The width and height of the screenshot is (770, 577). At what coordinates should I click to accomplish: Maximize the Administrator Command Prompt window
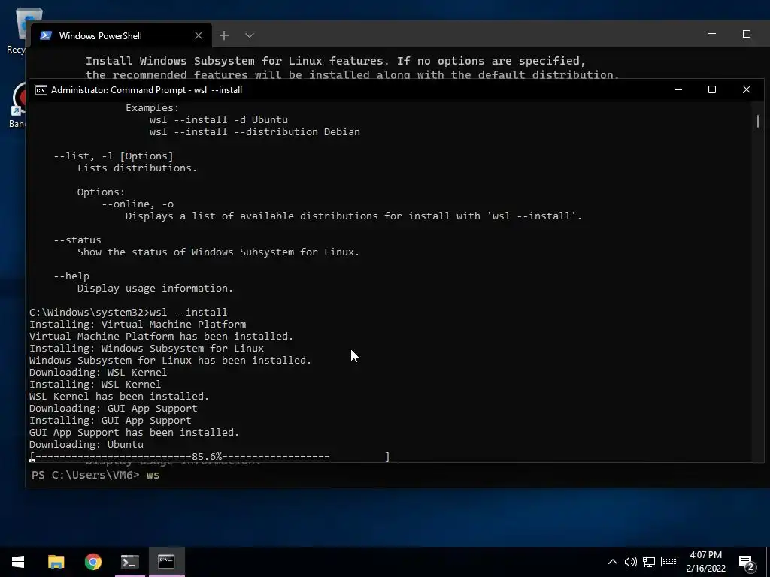coord(712,90)
